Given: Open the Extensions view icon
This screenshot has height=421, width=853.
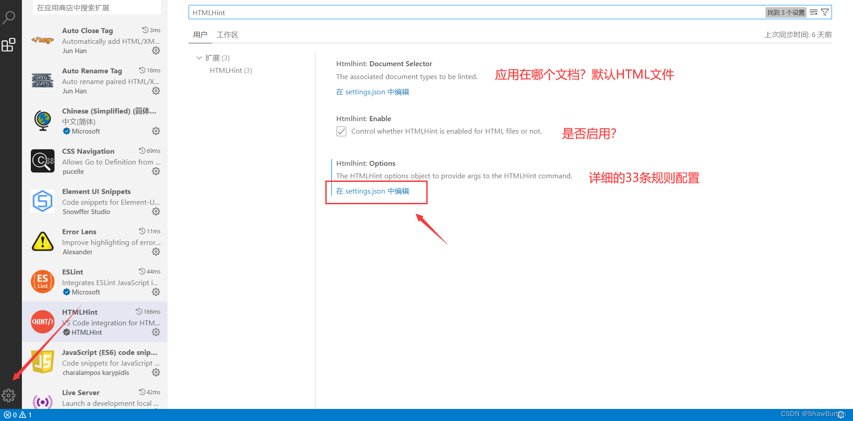Looking at the screenshot, I should click(x=8, y=45).
